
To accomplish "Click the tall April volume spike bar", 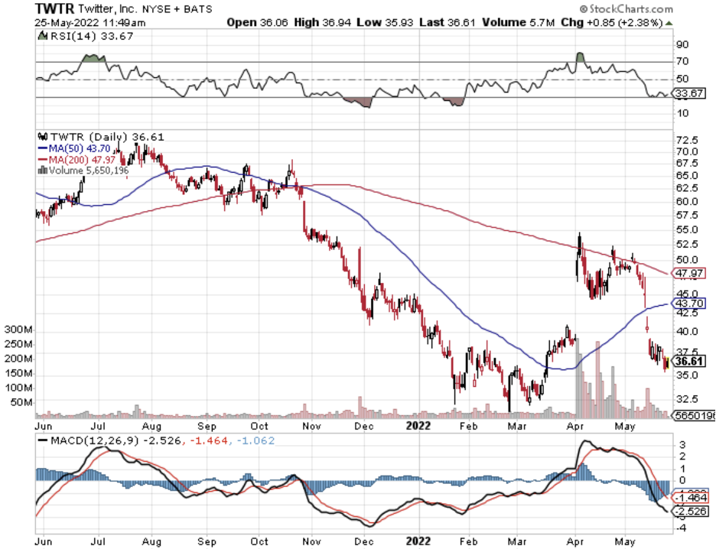I will tap(578, 378).
